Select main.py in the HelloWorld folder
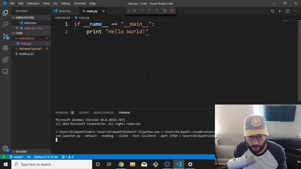This screenshot has height=169, width=301. (x=26, y=44)
